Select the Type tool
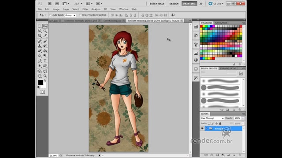This screenshot has width=282, height=158. pos(45,61)
